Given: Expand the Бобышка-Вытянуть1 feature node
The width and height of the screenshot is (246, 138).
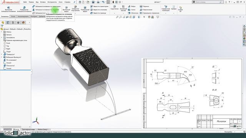Looking at the screenshot, I should click(x=2, y=57).
